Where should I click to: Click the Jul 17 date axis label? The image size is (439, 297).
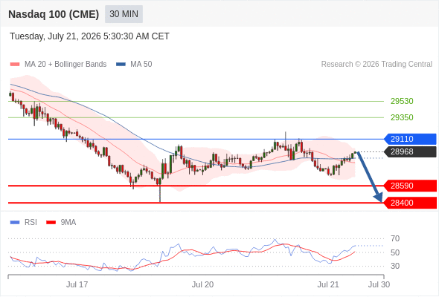77,284
